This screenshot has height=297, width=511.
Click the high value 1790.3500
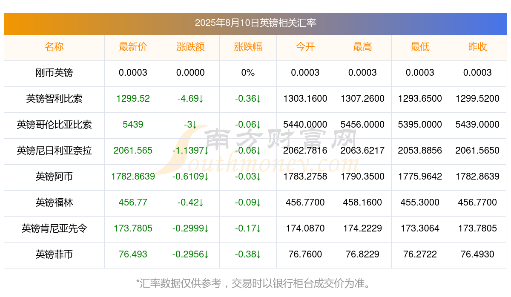[x=362, y=177]
